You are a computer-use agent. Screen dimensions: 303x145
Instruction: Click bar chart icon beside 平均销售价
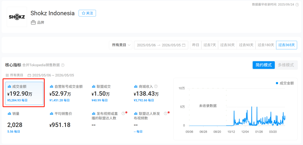tap(51, 114)
